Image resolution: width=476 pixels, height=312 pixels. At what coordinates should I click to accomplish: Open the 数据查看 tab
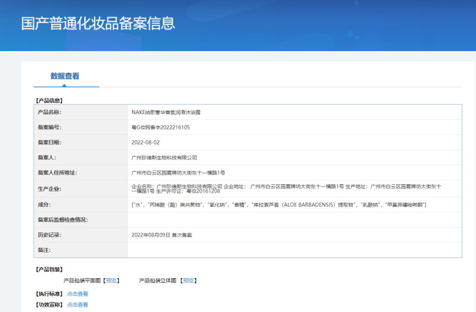65,76
